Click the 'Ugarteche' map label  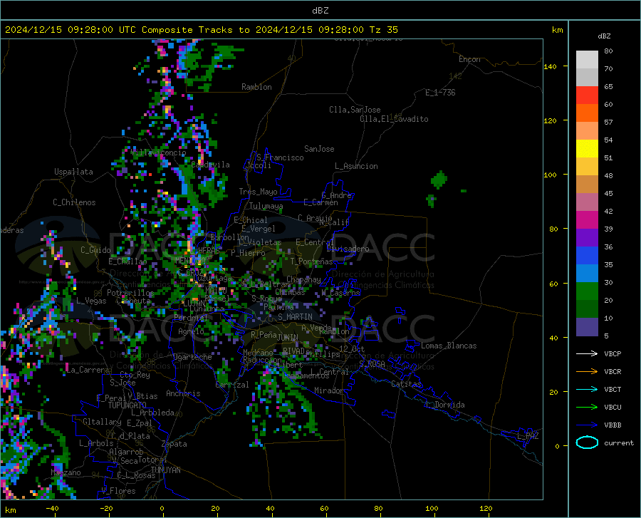pos(192,357)
